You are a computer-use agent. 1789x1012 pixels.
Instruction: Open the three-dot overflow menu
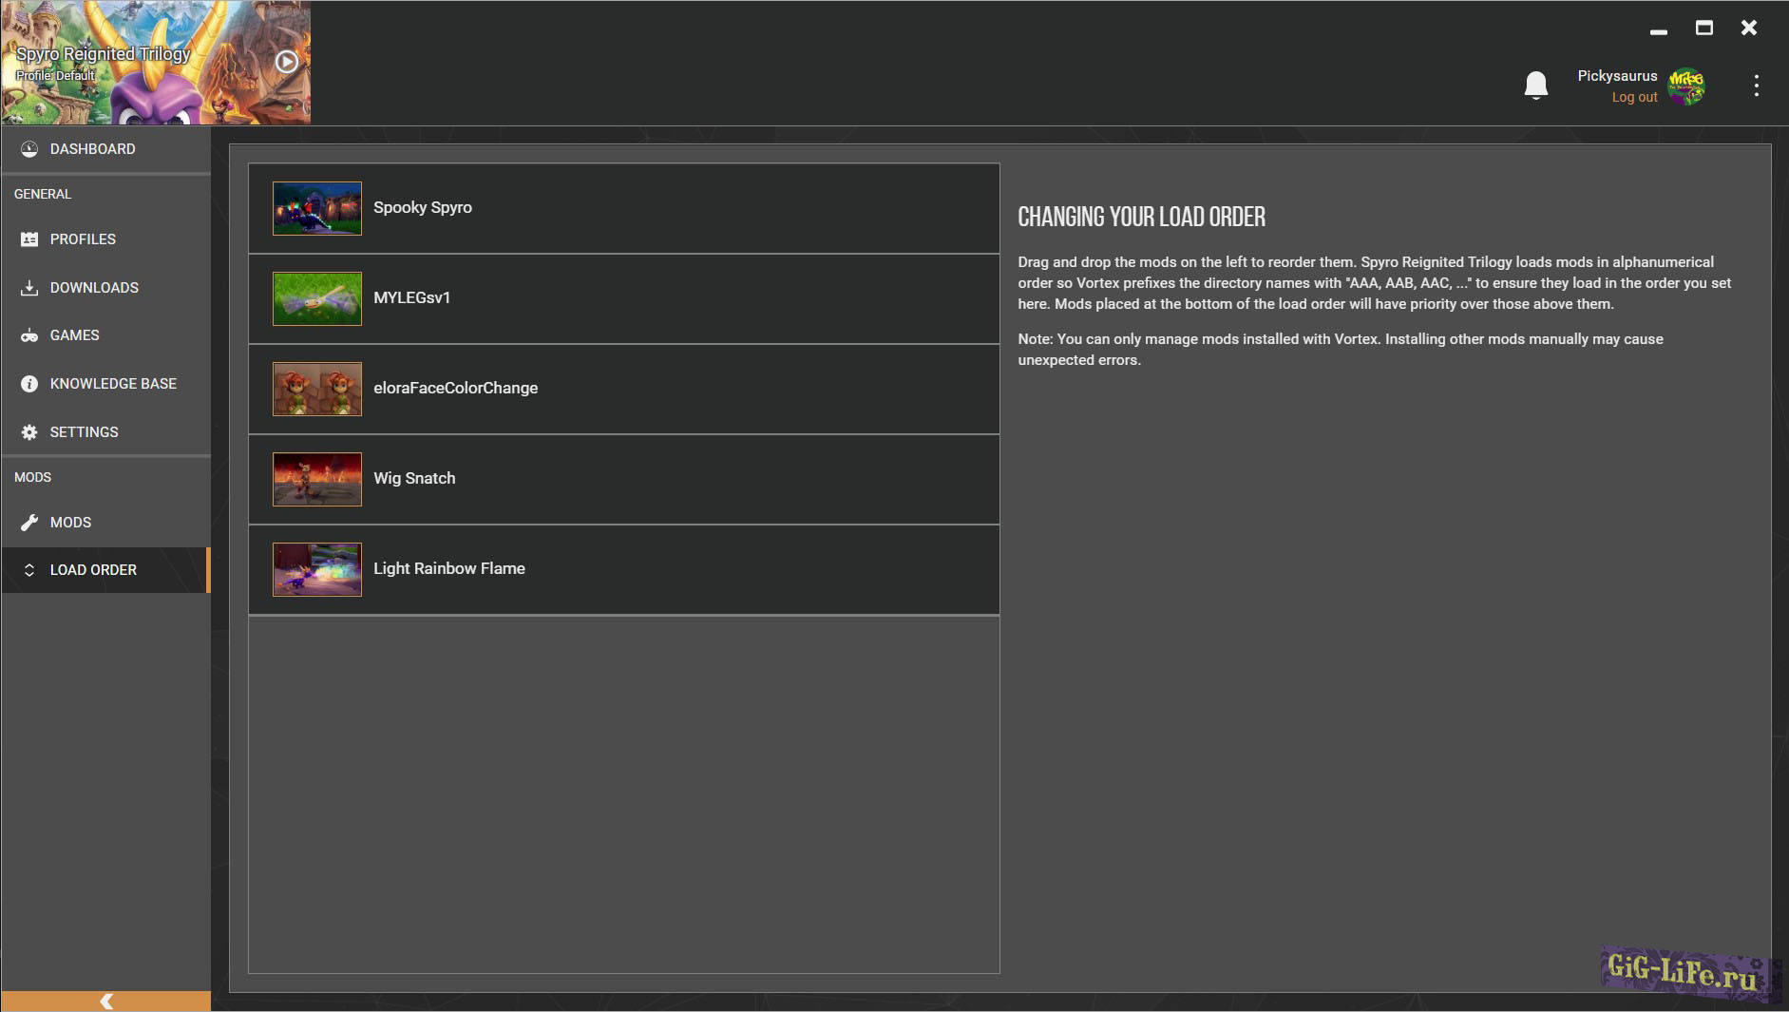coord(1756,86)
